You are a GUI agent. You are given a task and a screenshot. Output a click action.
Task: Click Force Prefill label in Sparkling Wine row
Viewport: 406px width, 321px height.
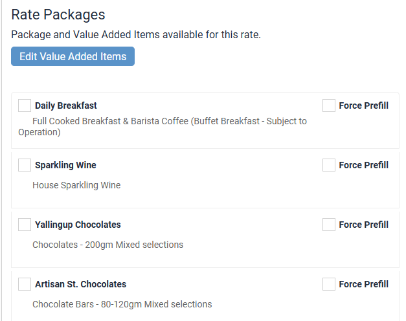pyautogui.click(x=363, y=165)
